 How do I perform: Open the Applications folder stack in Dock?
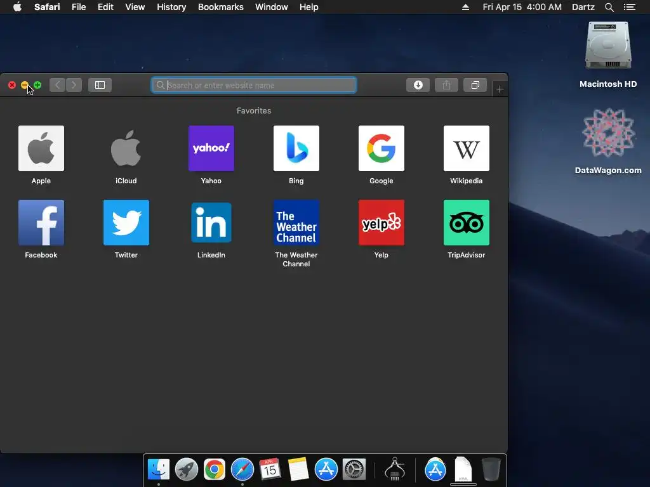[x=435, y=470]
